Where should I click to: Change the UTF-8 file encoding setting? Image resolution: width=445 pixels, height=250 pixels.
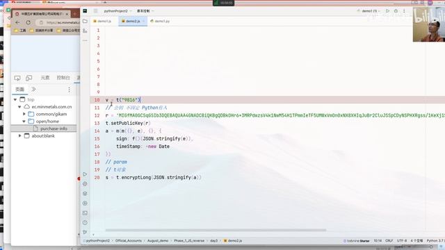click(402, 241)
